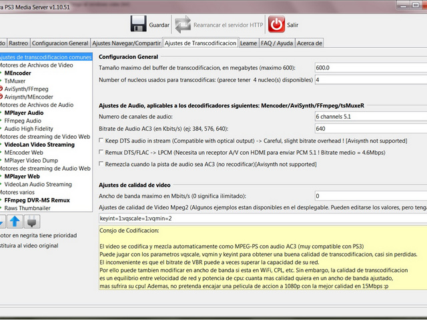The width and height of the screenshot is (427, 320).
Task: Click the Salir button label
Action: (292, 25)
